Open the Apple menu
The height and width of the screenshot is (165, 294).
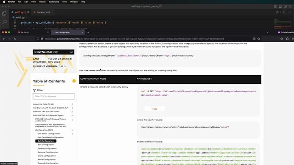[x=4, y=2]
